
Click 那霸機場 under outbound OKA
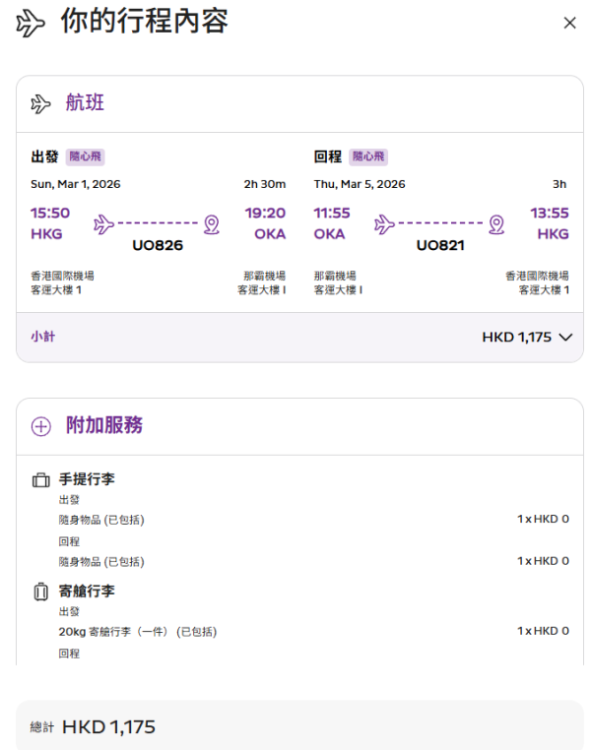coord(265,276)
